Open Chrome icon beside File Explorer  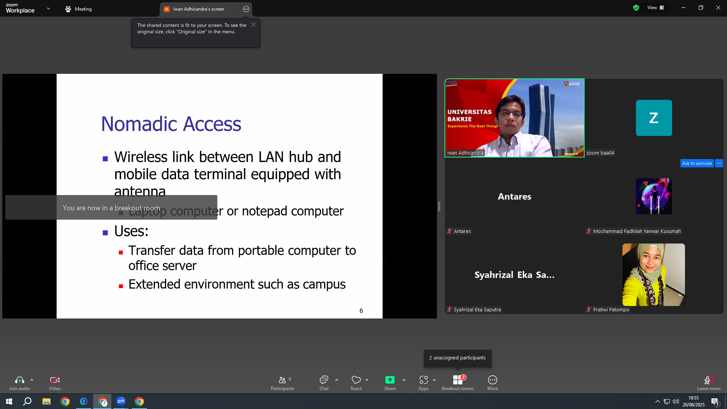[65, 401]
